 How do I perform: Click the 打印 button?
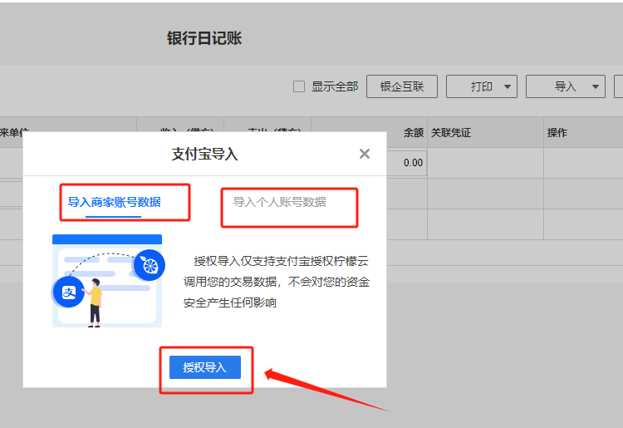(482, 86)
